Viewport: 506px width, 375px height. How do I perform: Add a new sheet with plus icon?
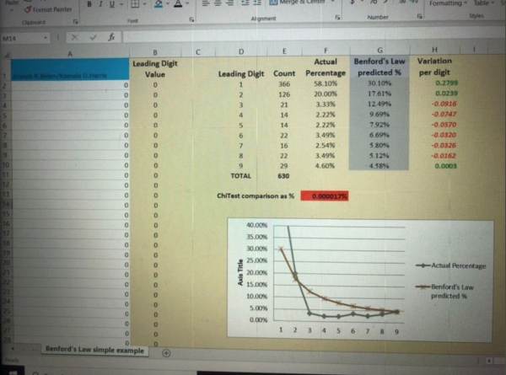point(166,351)
